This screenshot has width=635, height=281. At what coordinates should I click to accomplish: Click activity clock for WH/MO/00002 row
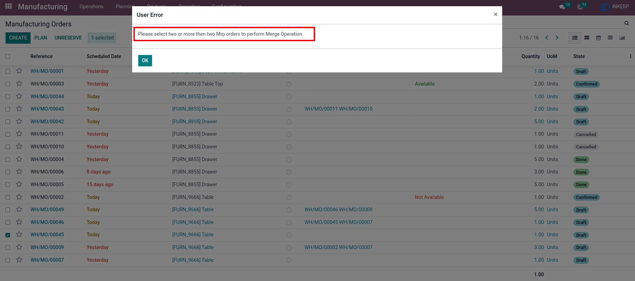coord(289,197)
